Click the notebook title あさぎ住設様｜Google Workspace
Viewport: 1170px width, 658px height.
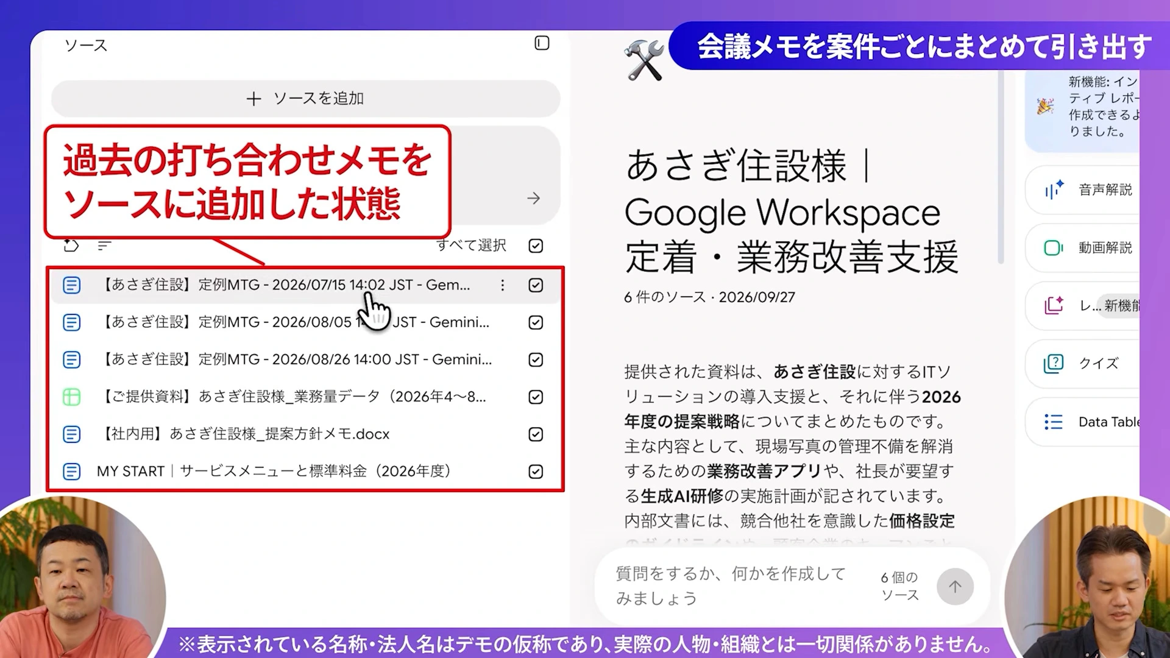pos(792,211)
